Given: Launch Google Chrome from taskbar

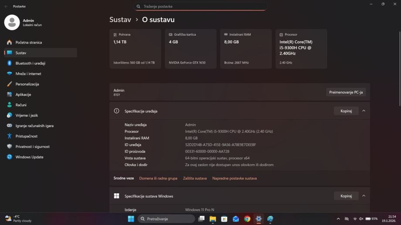Looking at the screenshot, I should [x=247, y=219].
